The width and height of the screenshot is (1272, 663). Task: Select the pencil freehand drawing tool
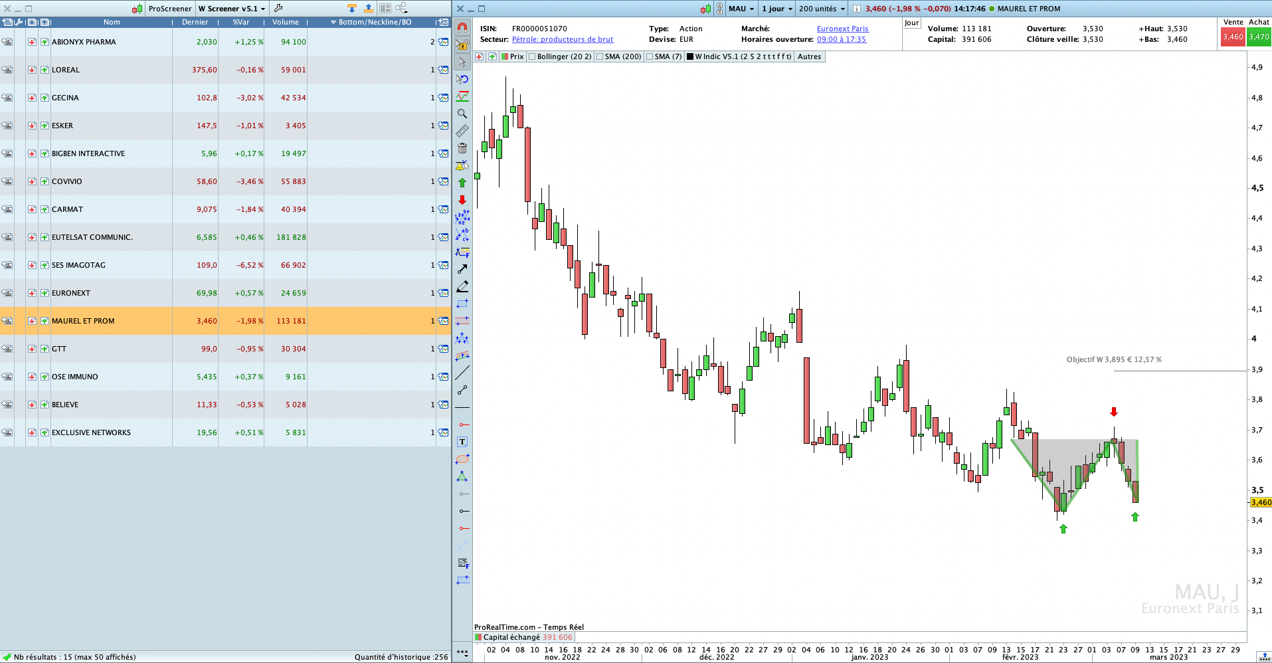click(462, 286)
